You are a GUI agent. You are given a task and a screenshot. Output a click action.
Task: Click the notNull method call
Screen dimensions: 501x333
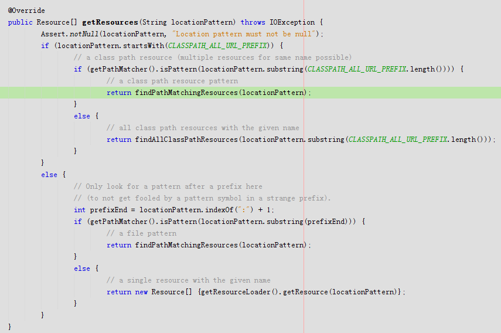[84, 34]
